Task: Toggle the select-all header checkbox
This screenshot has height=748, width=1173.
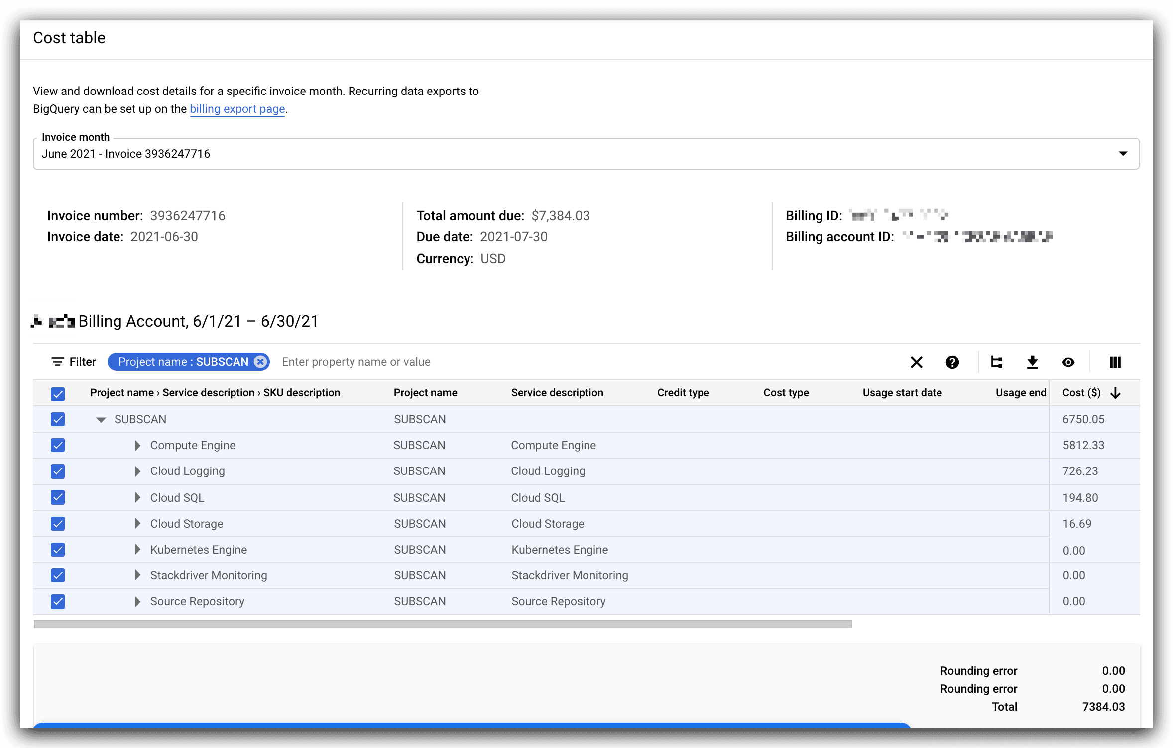Action: point(58,394)
